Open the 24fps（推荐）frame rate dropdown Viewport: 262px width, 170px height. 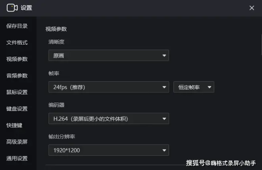tap(109, 87)
